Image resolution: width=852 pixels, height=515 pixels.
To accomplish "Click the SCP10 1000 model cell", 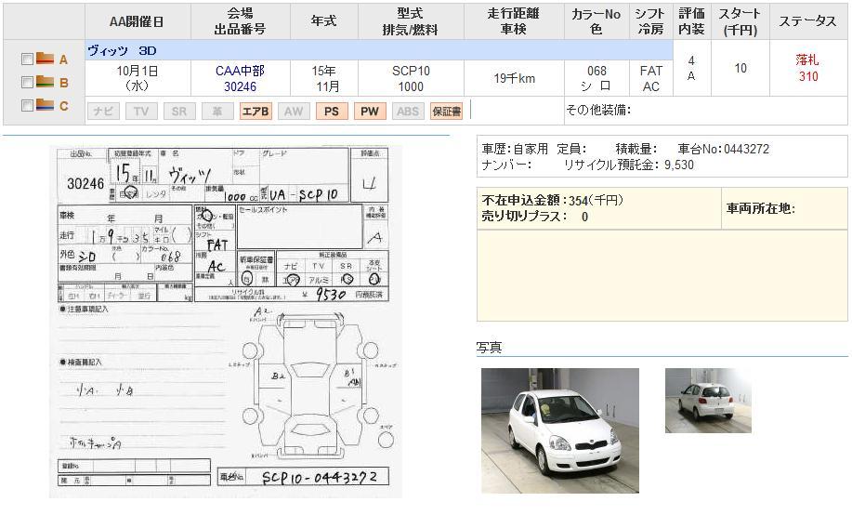I will (x=411, y=78).
